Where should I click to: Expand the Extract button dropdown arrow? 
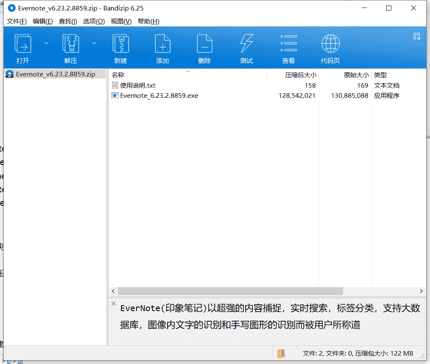pyautogui.click(x=94, y=43)
